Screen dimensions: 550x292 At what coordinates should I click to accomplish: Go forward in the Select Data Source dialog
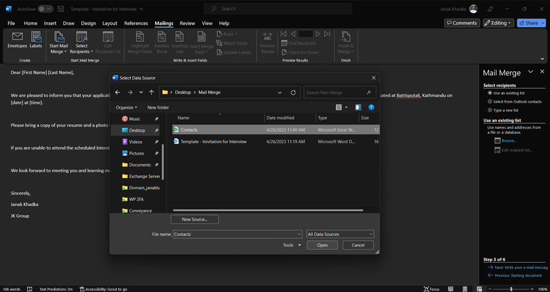pyautogui.click(x=130, y=93)
